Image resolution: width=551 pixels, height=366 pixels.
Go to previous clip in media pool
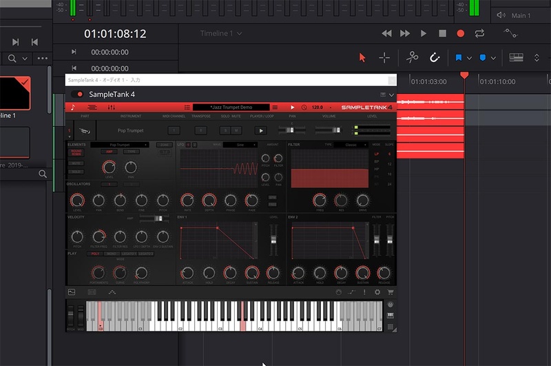point(34,42)
